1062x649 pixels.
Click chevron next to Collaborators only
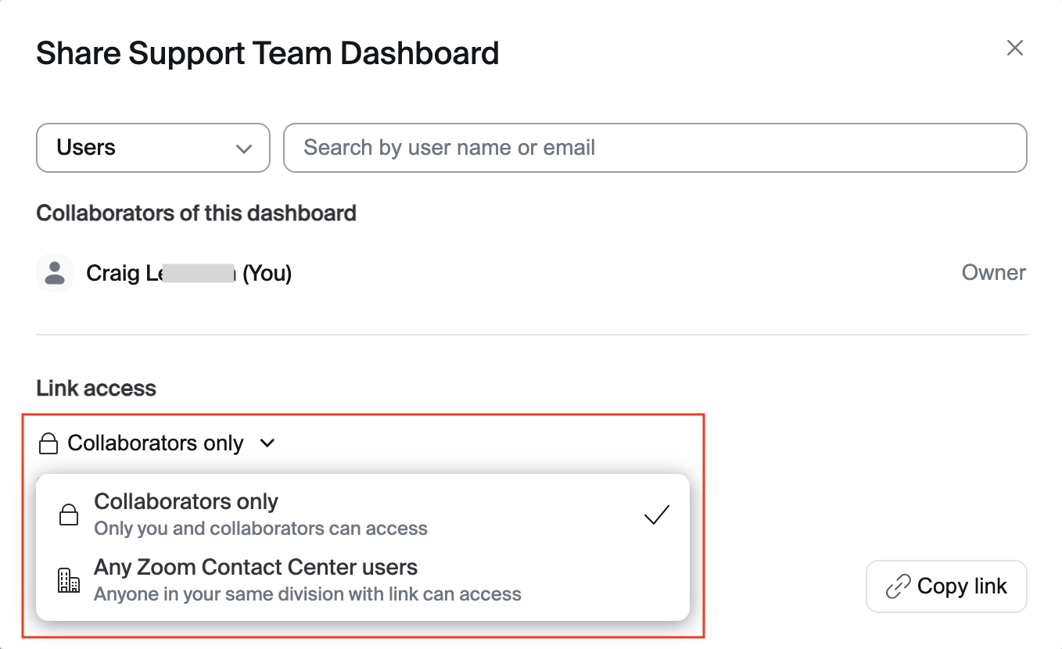[x=267, y=443]
